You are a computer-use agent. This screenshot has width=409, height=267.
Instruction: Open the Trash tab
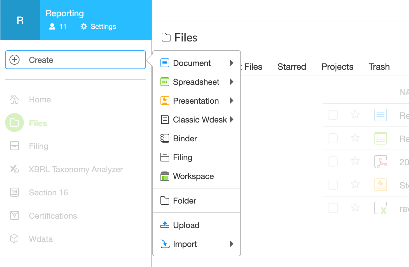379,67
